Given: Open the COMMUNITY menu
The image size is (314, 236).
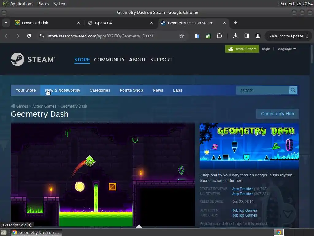Looking at the screenshot, I should [x=109, y=60].
